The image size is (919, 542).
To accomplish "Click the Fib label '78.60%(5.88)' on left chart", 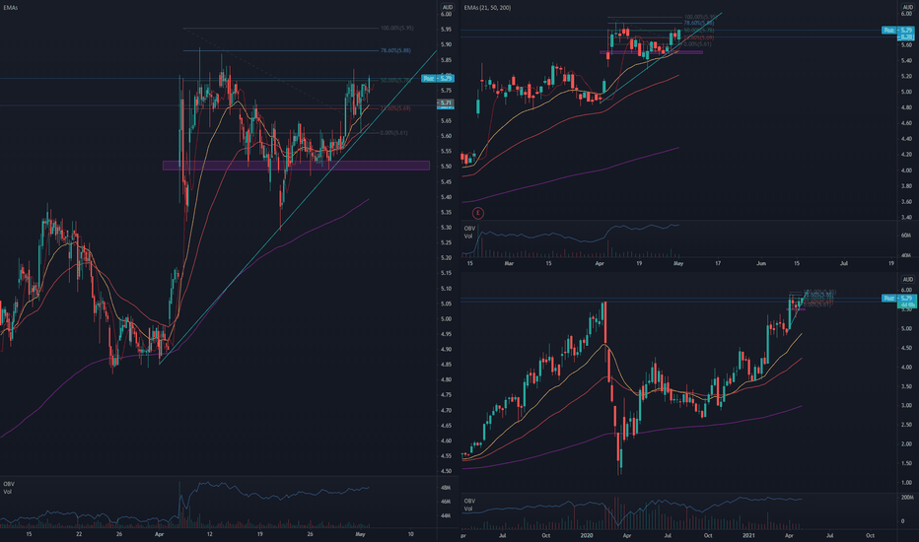I will pos(395,51).
